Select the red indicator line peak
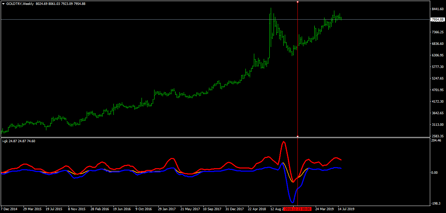The height and width of the screenshot is (213, 446). [x=284, y=142]
